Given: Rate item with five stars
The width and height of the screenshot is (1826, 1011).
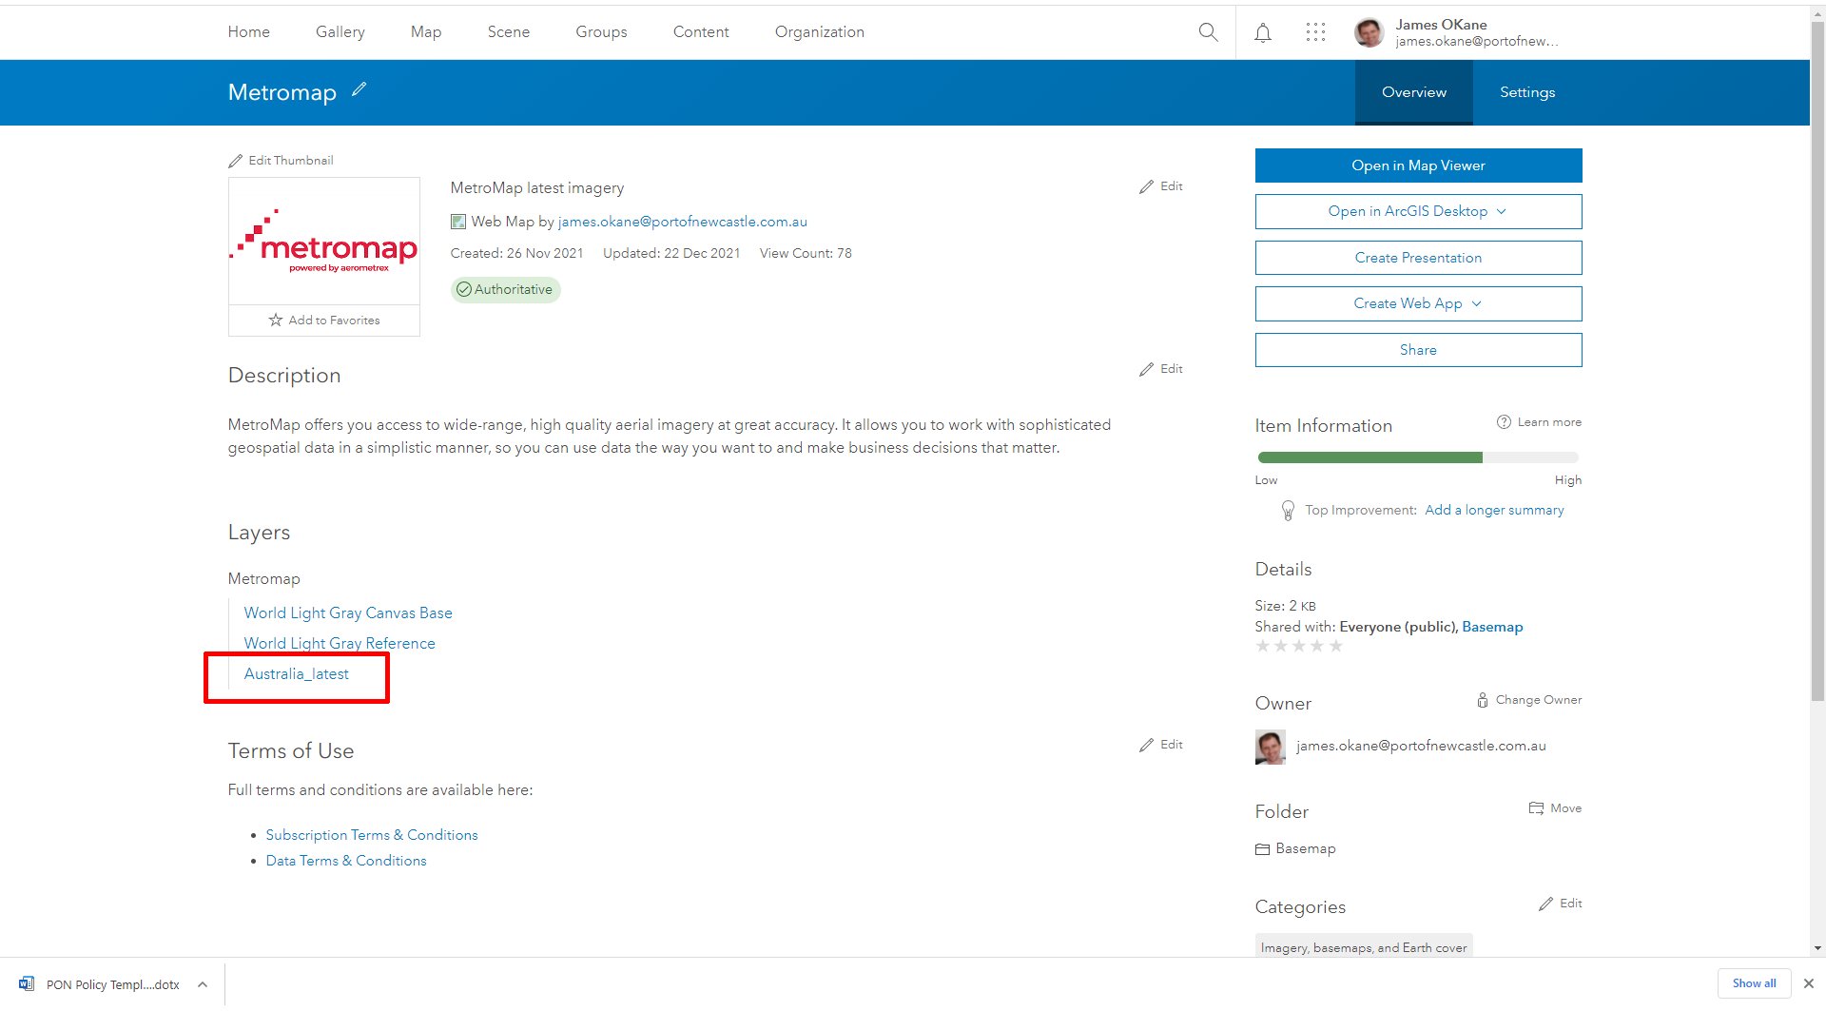Looking at the screenshot, I should click(x=1336, y=647).
